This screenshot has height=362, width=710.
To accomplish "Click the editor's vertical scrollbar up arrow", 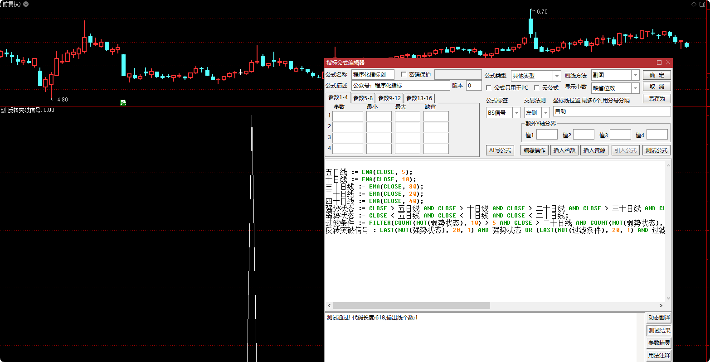I will (x=668, y=166).
